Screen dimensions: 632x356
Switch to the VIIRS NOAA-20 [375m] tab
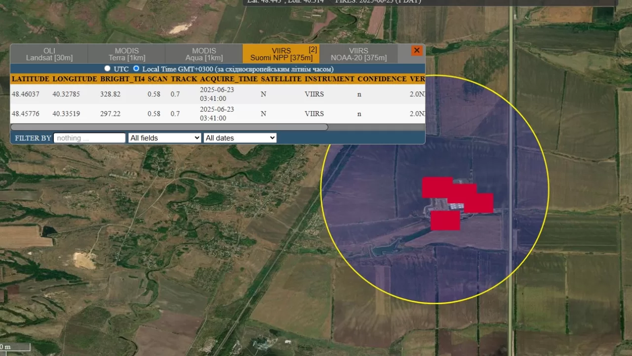358,54
